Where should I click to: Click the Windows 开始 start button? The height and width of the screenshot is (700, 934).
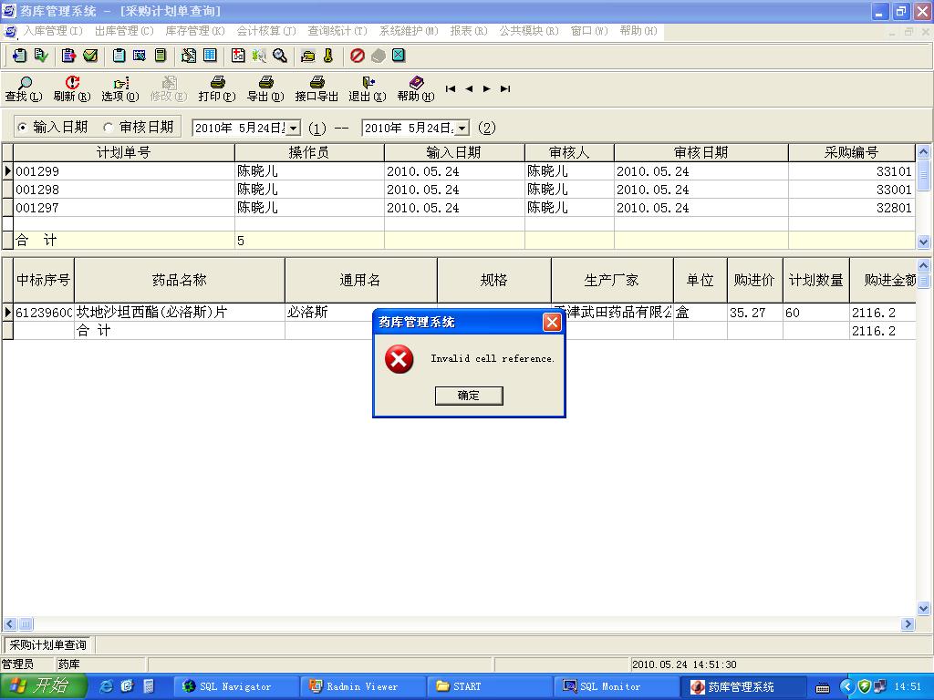(43, 686)
